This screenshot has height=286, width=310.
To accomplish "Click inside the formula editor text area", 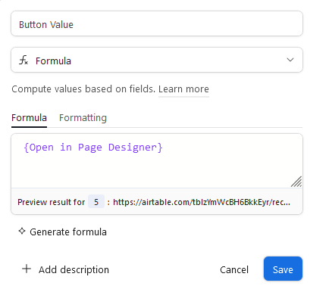I will [157, 160].
